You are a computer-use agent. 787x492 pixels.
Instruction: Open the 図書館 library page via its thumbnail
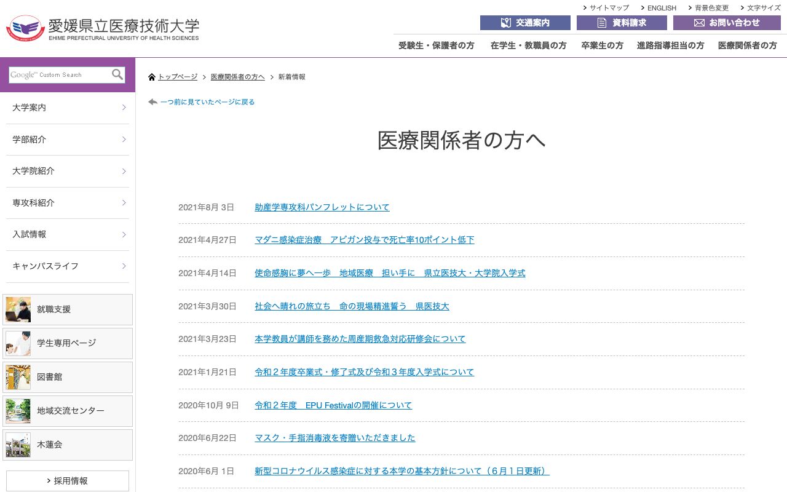[x=18, y=377]
